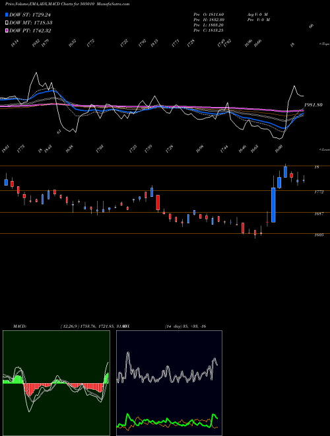
Task: Click the MACD (12,26,9) parameters text
Action: (90, 326)
